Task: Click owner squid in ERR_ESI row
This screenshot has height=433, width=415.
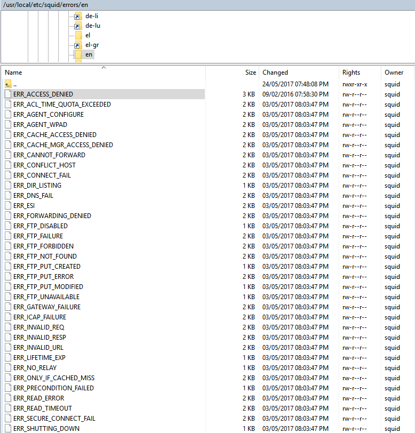Action: point(392,206)
